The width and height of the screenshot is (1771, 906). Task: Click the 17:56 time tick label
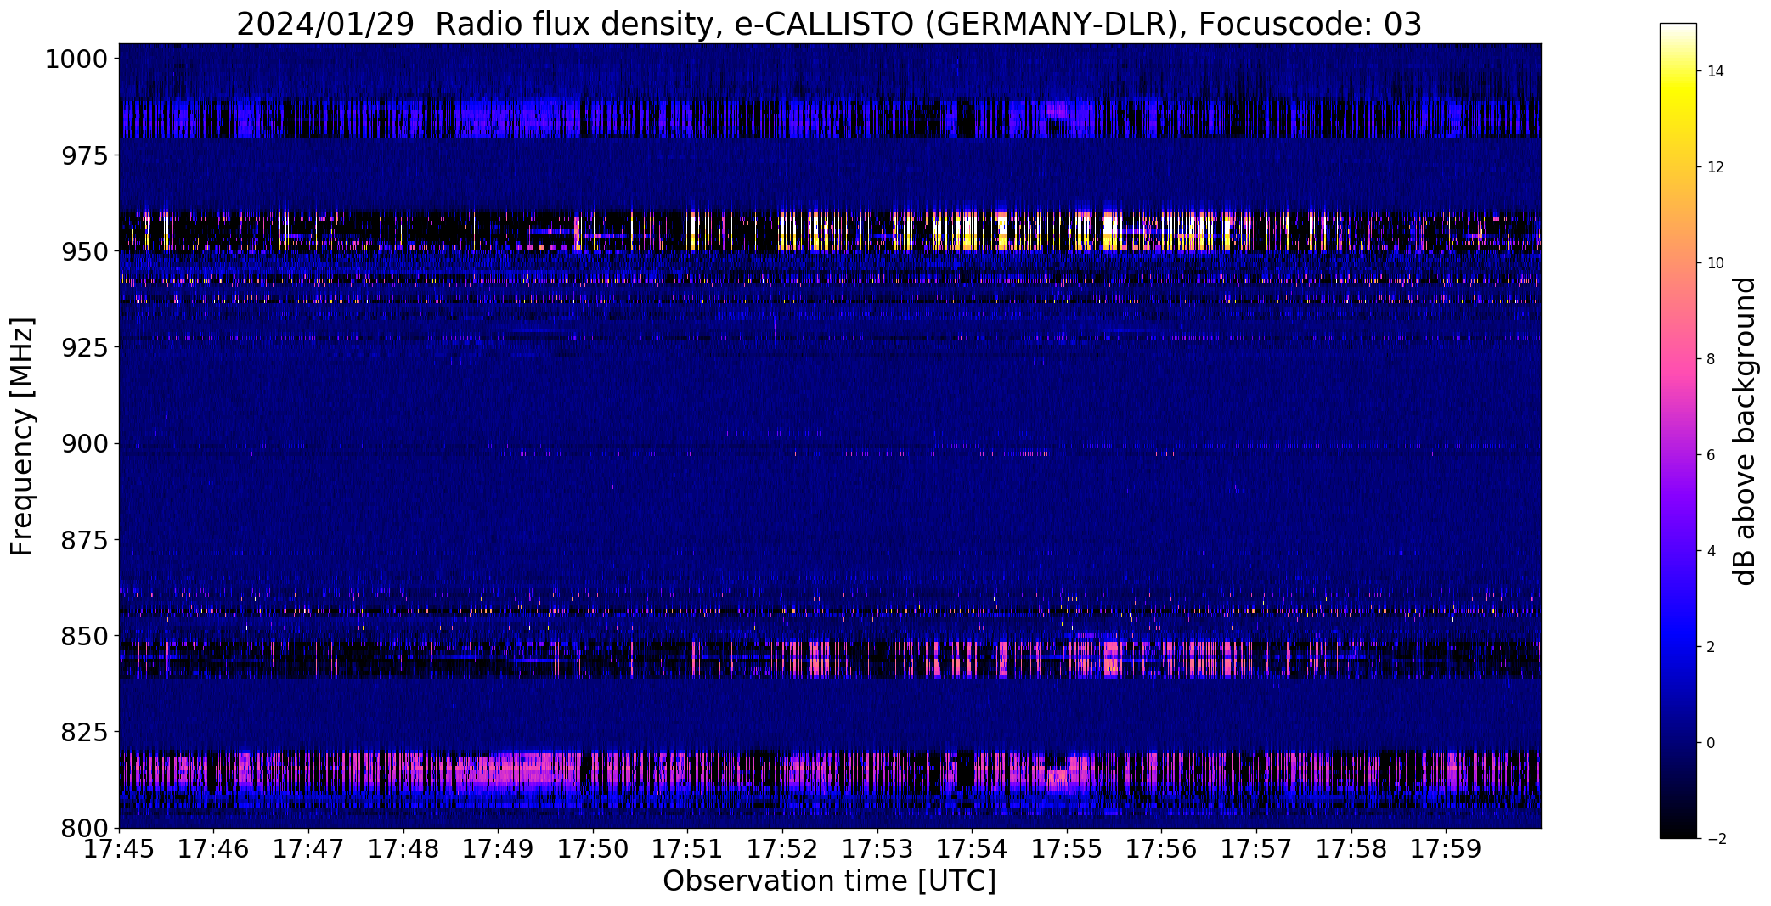coord(1161,849)
